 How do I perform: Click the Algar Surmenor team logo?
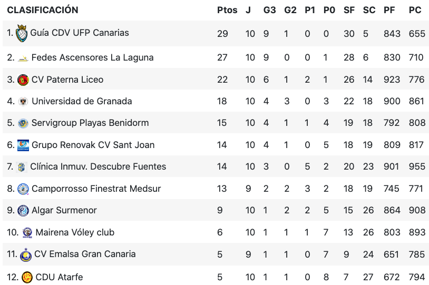(23, 211)
